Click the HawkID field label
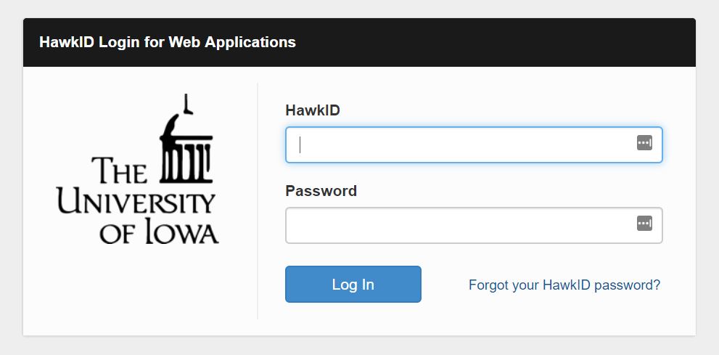 pyautogui.click(x=313, y=110)
